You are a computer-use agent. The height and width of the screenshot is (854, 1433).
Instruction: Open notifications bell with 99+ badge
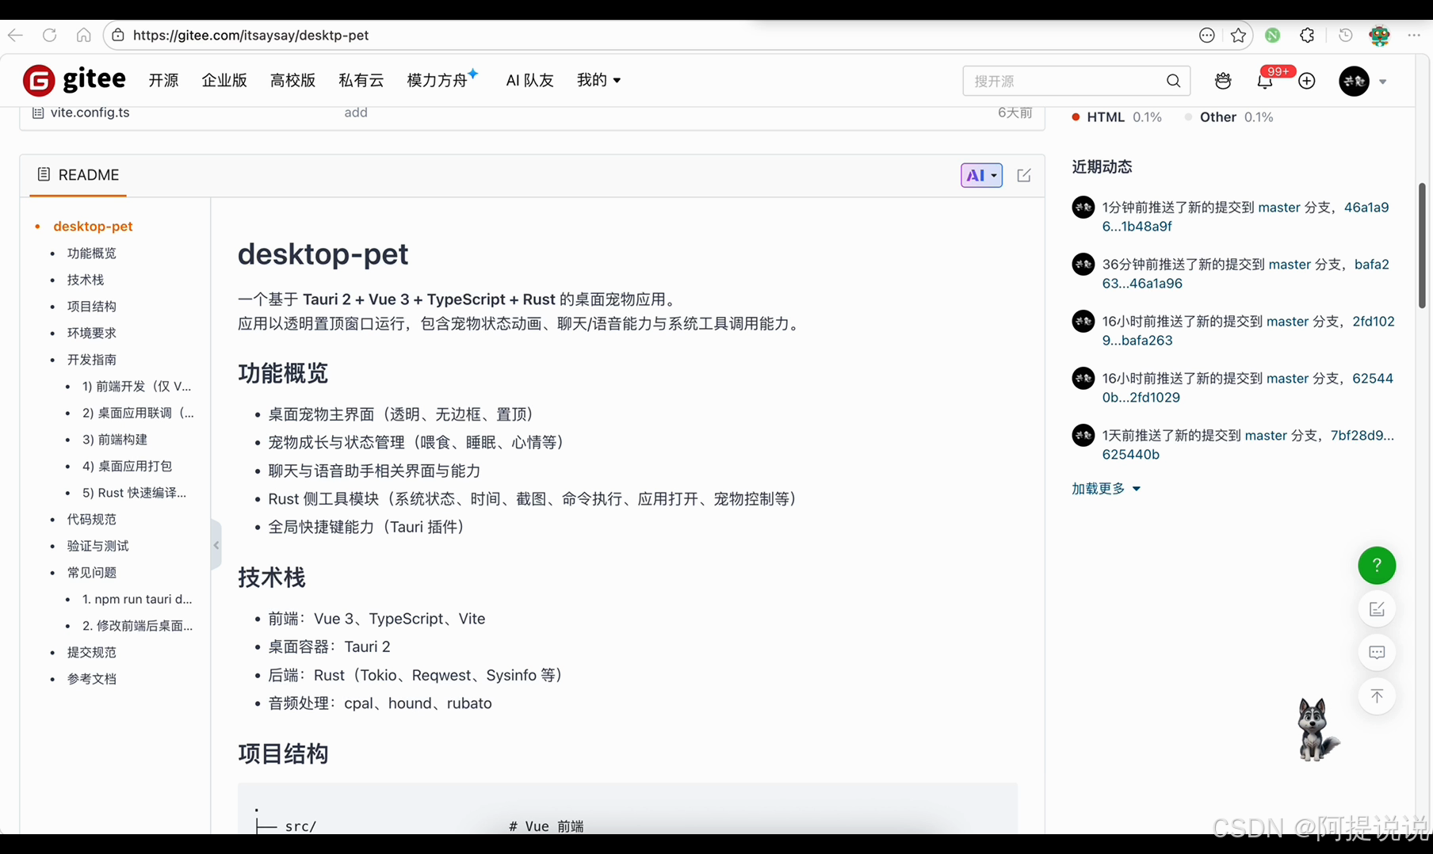click(x=1265, y=81)
